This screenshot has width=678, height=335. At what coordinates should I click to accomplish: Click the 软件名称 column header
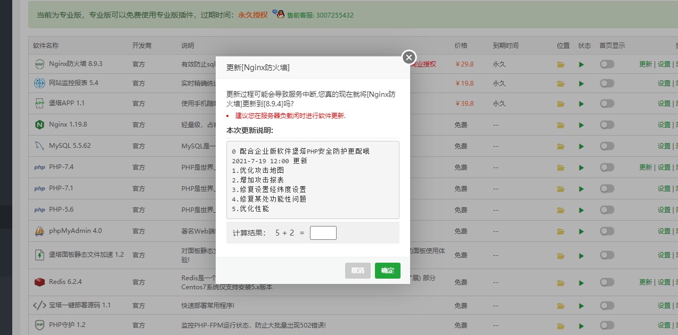click(46, 46)
